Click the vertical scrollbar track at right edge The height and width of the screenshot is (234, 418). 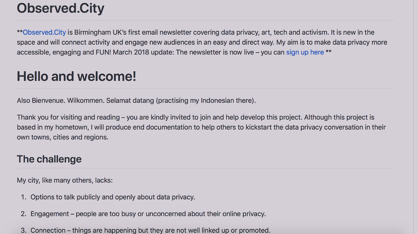(415, 117)
